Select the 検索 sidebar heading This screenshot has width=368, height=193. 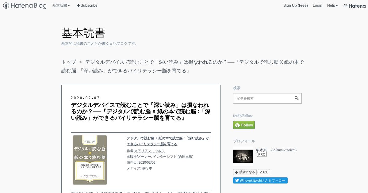(237, 88)
